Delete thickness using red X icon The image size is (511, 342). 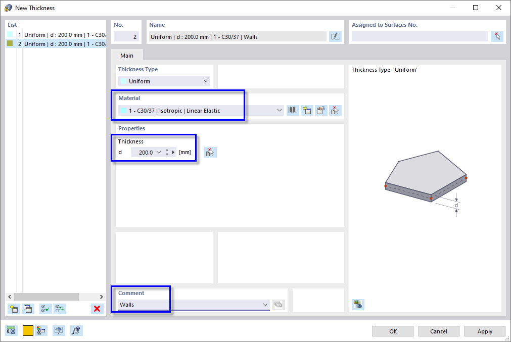[96, 308]
